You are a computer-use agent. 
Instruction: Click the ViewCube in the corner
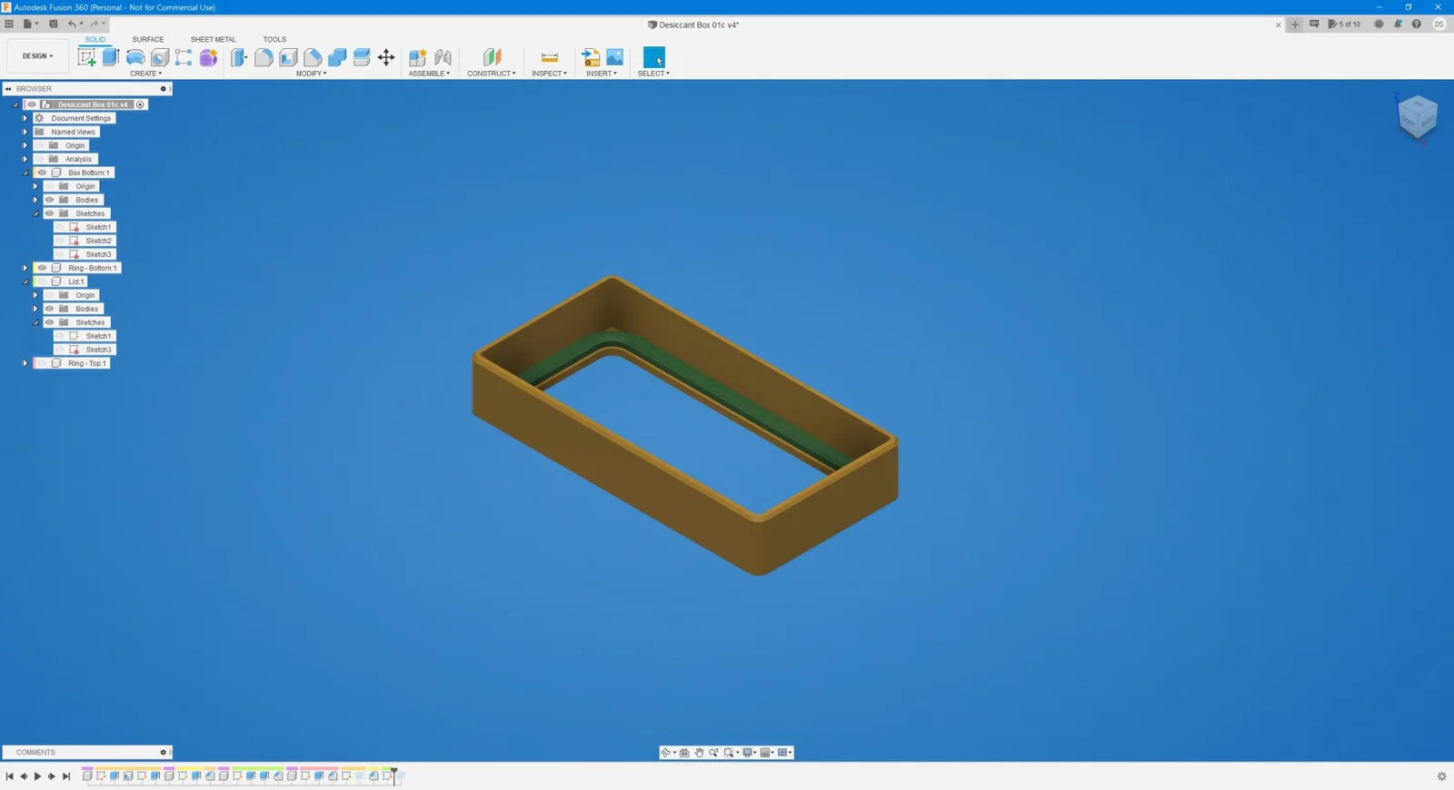pos(1417,117)
